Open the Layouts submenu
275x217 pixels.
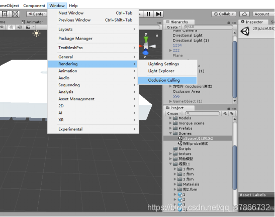click(x=93, y=29)
